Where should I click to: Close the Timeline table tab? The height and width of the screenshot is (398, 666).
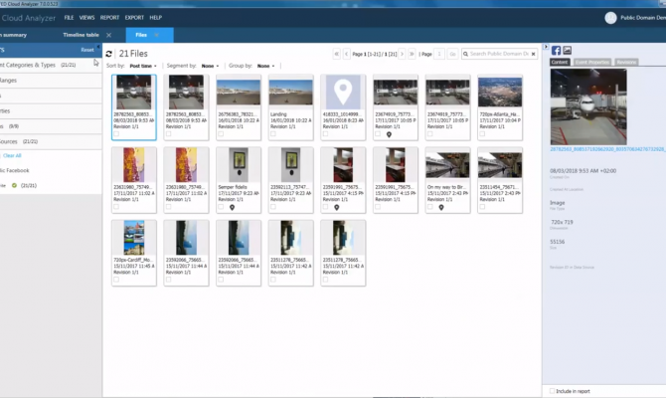pos(108,35)
